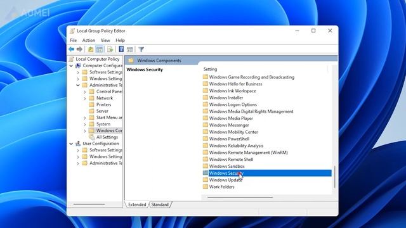Toggle the Show/Hide Action Pane icon
Image resolution: width=406 pixels, height=228 pixels.
click(129, 49)
